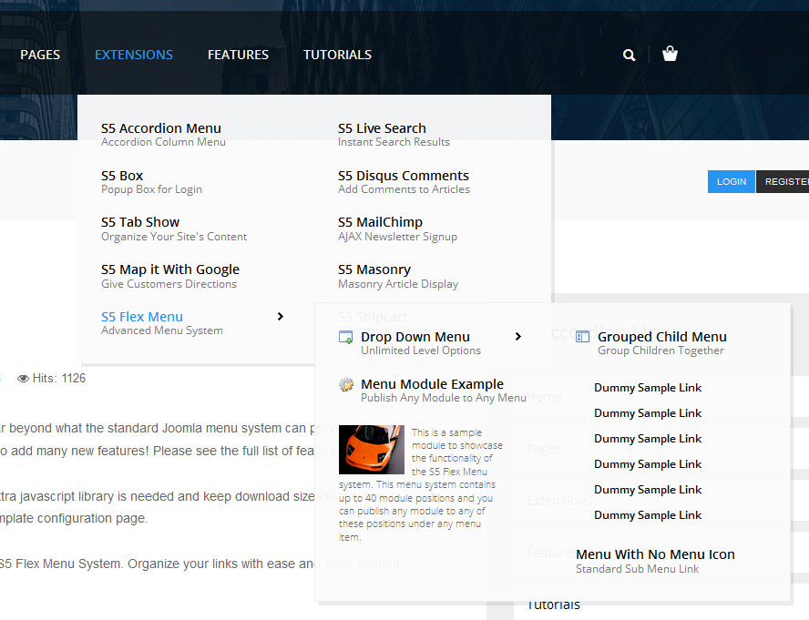
Task: Click the fourth Dummy Sample Link
Action: [x=648, y=464]
